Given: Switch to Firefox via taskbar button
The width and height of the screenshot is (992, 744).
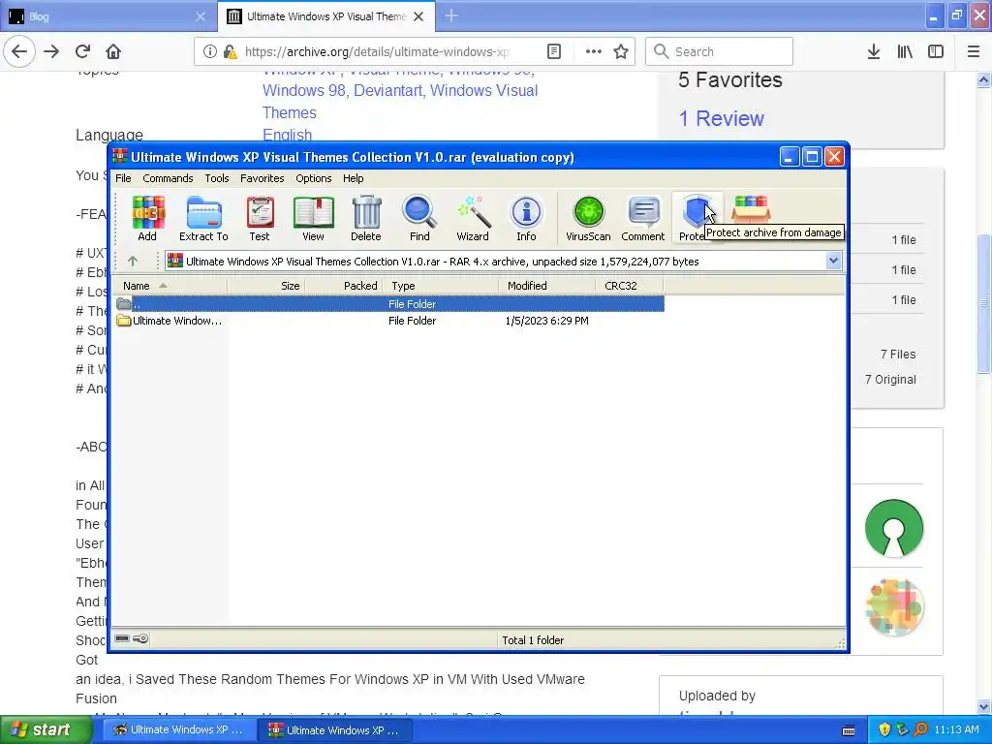Looking at the screenshot, I should [x=178, y=729].
